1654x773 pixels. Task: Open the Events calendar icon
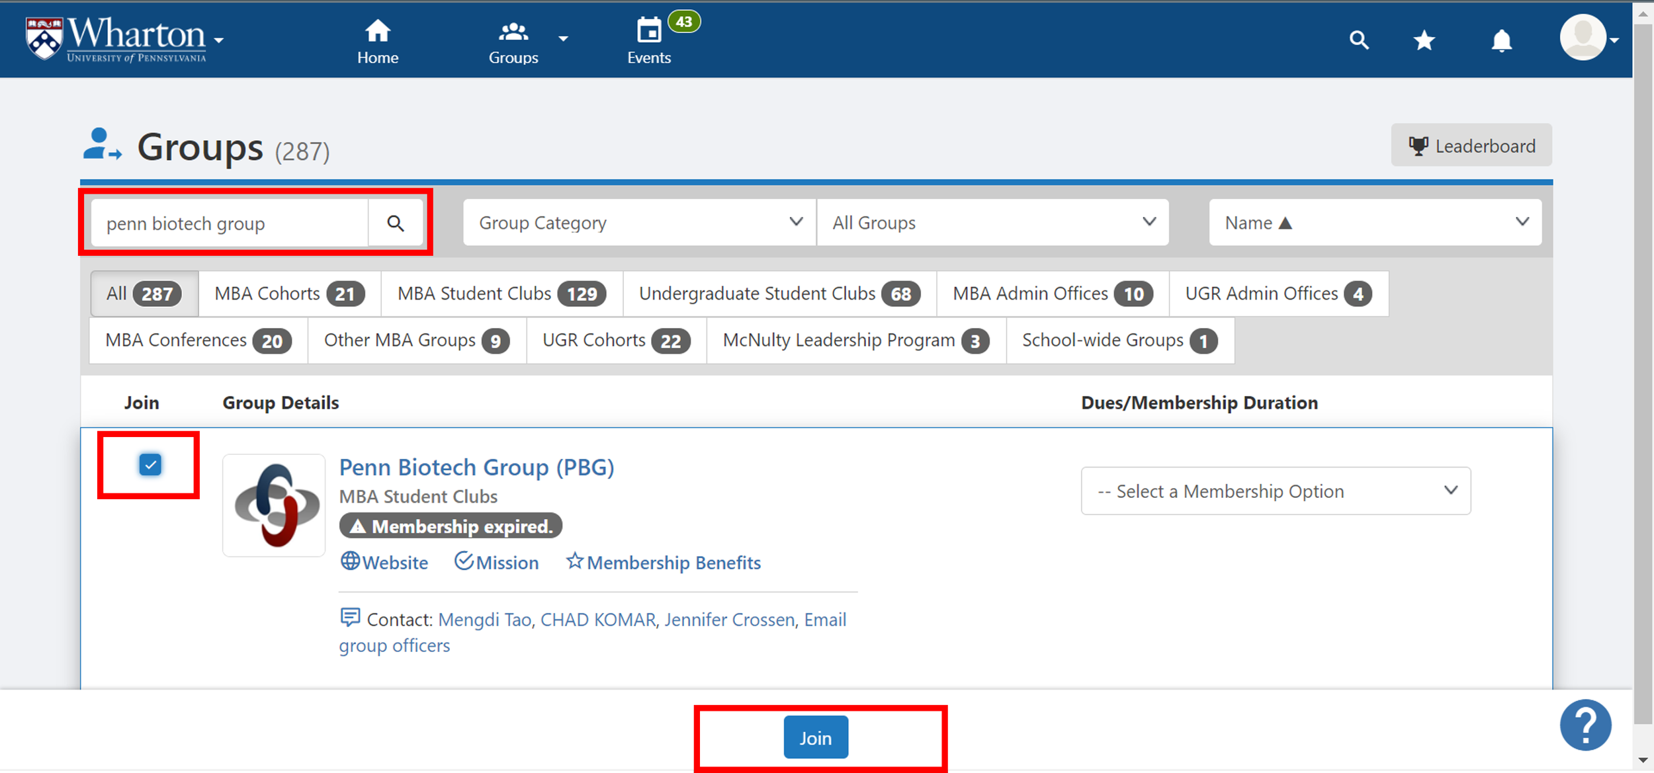[648, 31]
